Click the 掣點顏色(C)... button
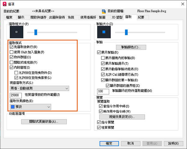This screenshot has height=149, width=187. coord(131,47)
